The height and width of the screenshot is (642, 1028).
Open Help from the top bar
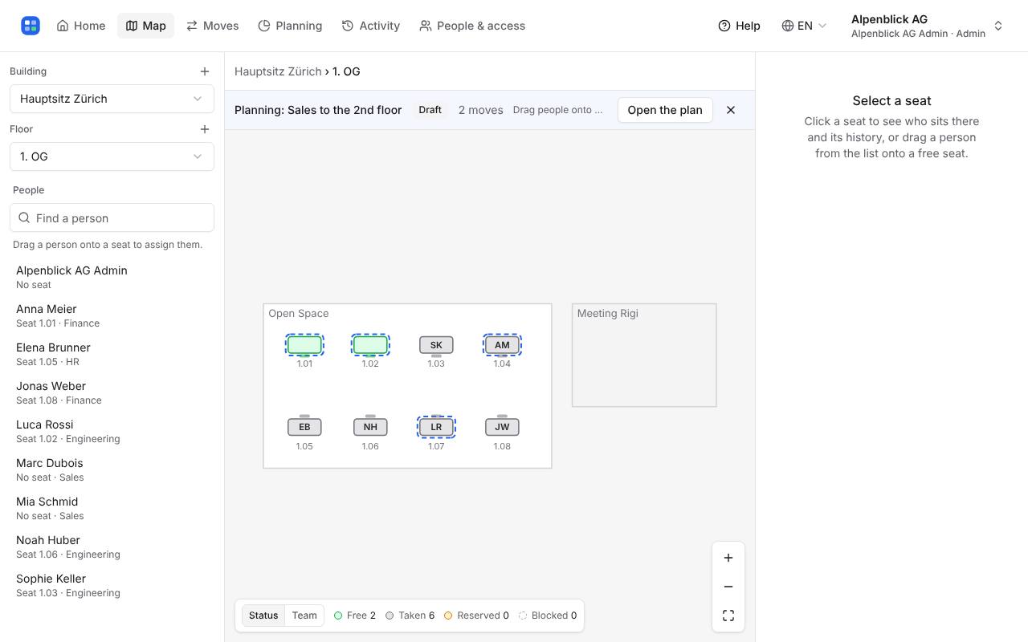point(739,26)
